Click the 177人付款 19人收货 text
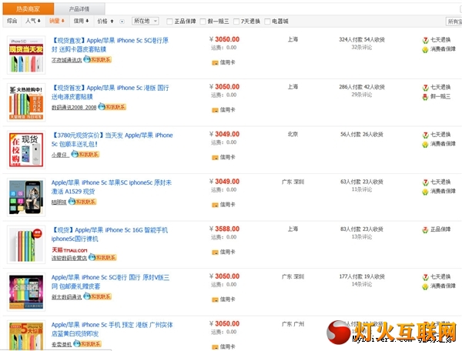The width and height of the screenshot is (462, 351). tap(362, 276)
